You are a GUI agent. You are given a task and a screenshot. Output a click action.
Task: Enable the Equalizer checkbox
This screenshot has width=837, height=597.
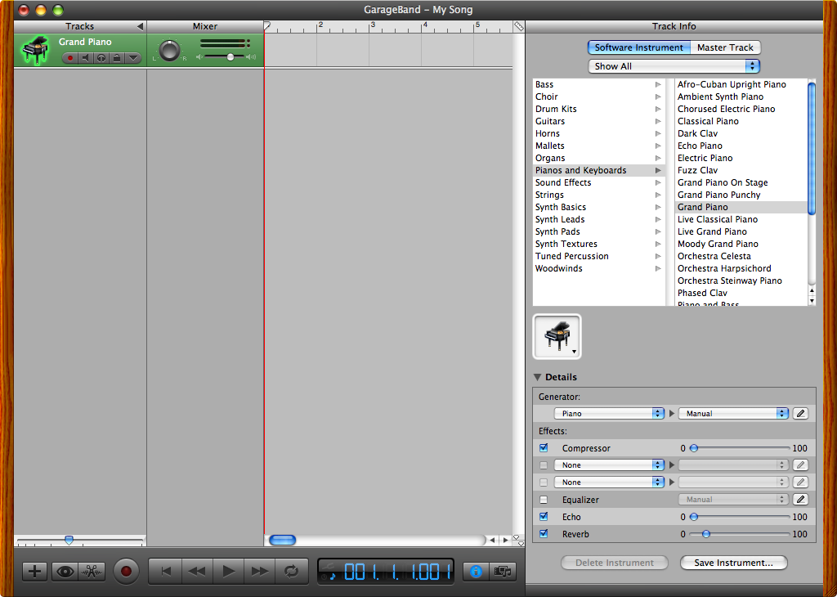point(544,500)
